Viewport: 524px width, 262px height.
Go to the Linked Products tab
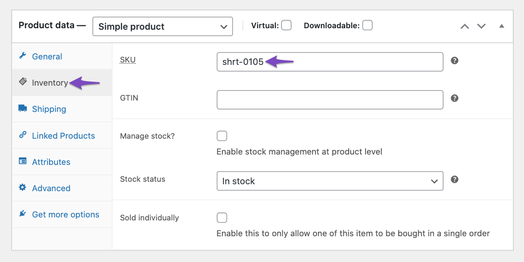(62, 135)
